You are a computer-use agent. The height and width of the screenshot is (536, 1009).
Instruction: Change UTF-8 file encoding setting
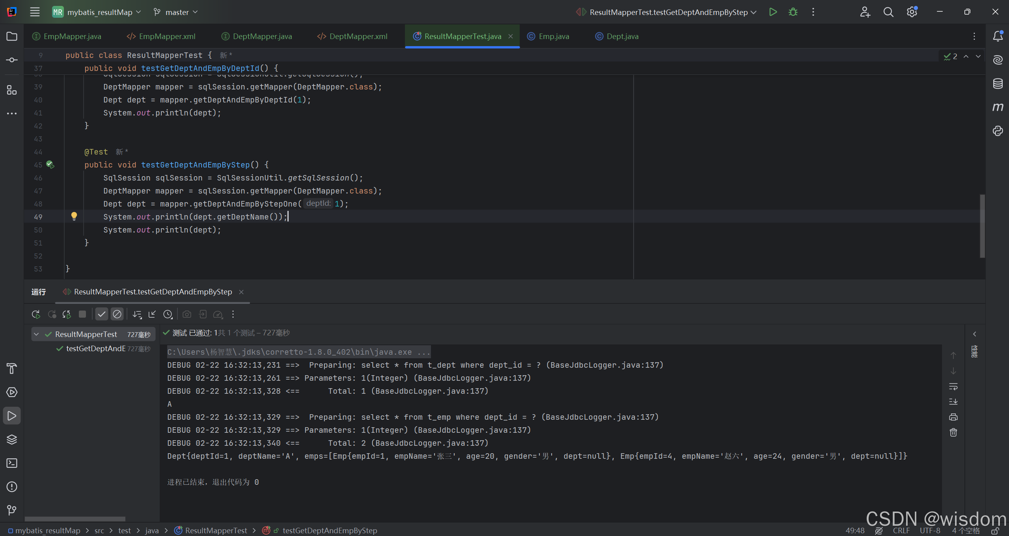tap(930, 530)
